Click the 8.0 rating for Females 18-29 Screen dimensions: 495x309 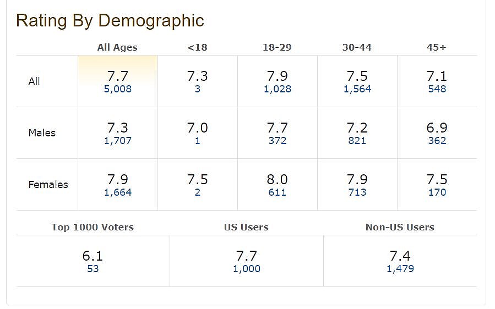(278, 180)
